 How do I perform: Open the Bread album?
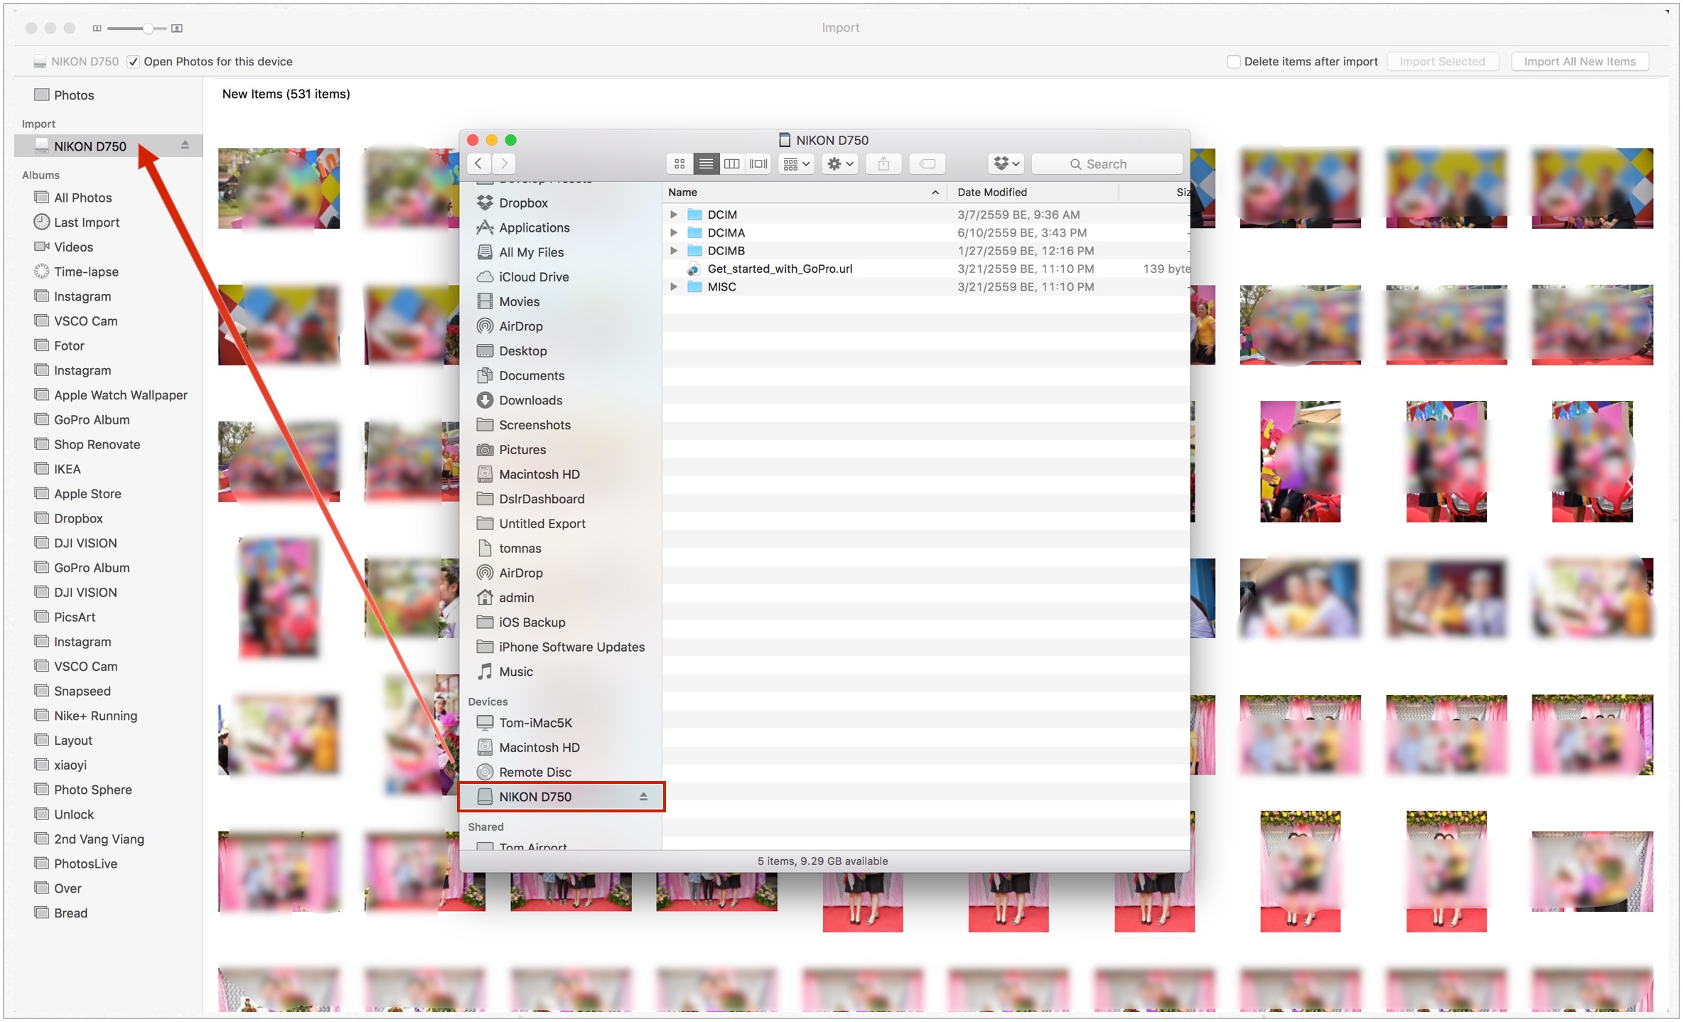coord(70,913)
